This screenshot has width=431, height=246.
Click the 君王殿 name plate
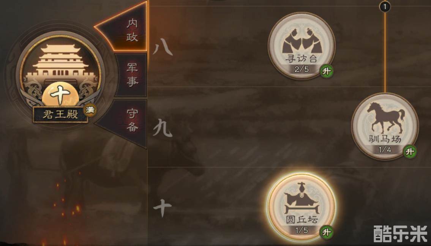[60, 114]
